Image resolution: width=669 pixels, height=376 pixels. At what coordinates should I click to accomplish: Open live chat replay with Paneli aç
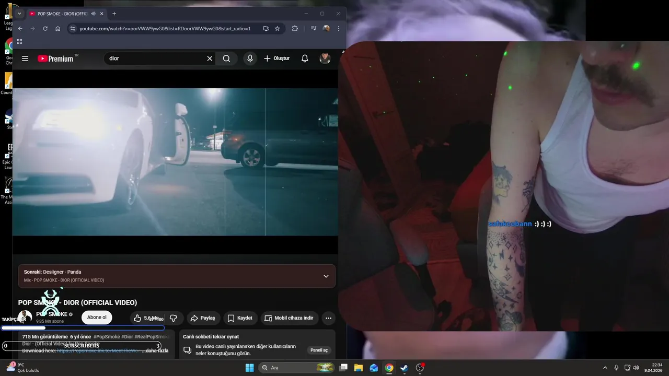tap(319, 350)
